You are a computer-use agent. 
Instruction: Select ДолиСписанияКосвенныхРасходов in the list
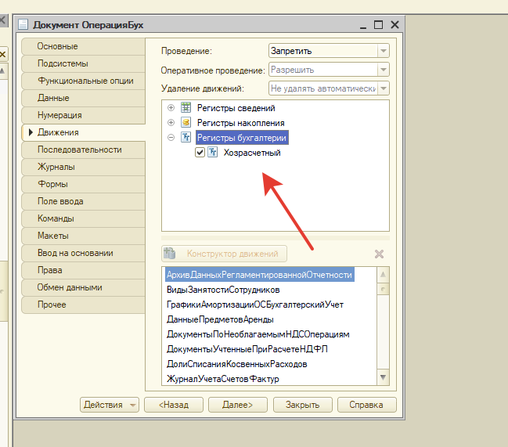(x=236, y=364)
